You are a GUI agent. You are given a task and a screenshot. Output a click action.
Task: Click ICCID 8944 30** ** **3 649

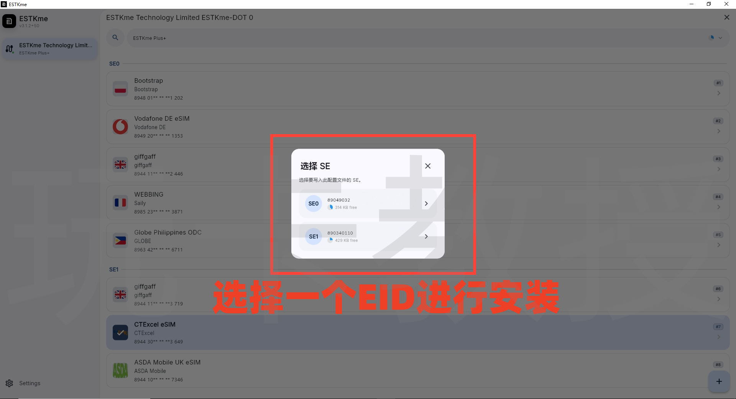(158, 342)
